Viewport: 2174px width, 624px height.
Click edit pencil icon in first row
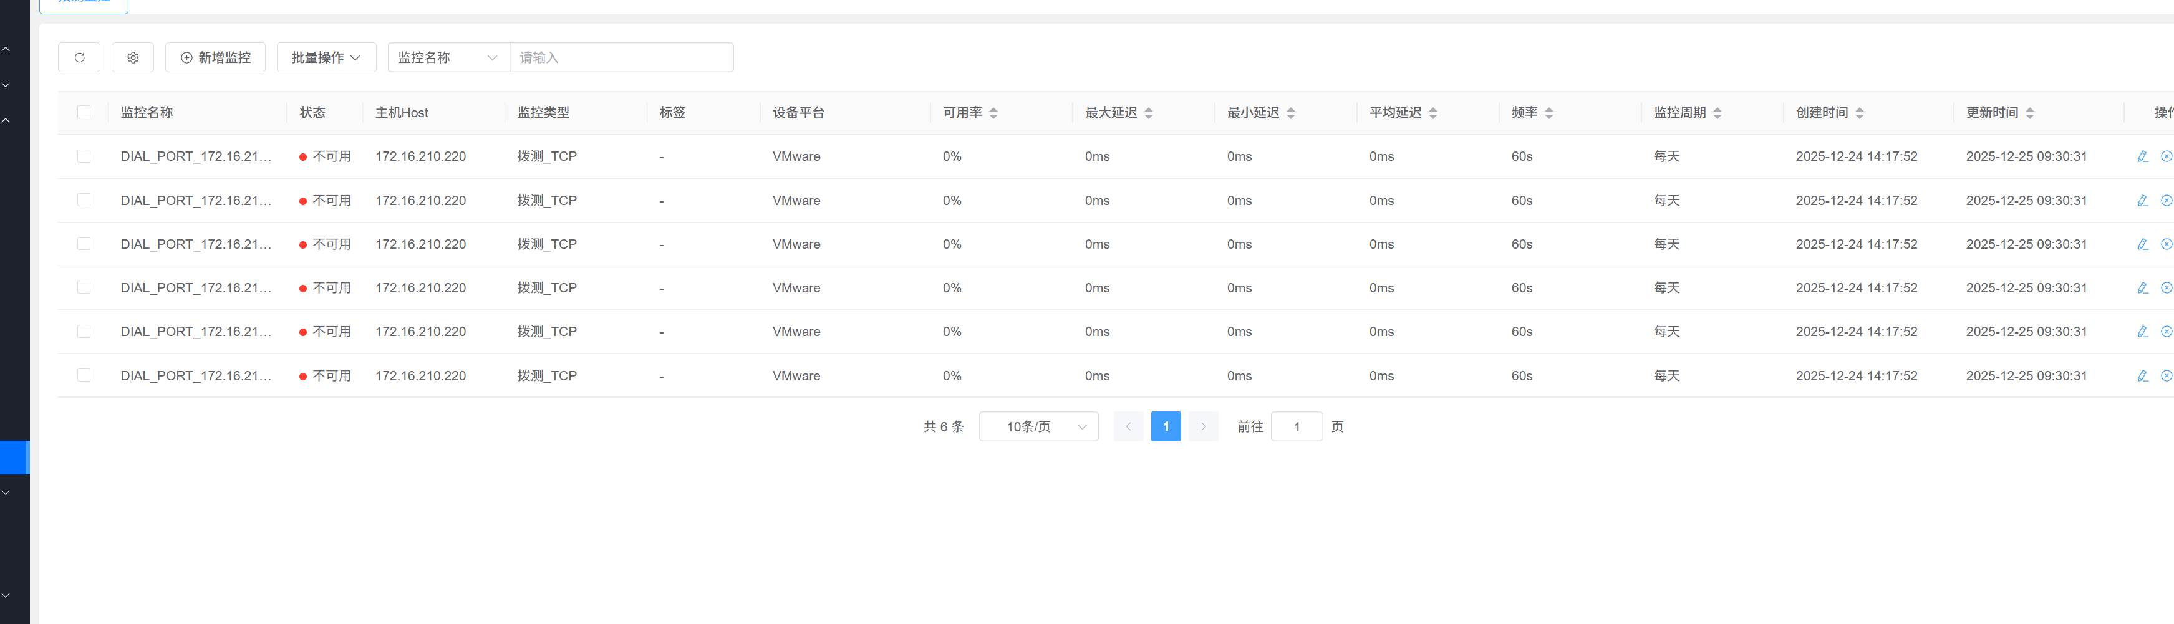tap(2143, 156)
